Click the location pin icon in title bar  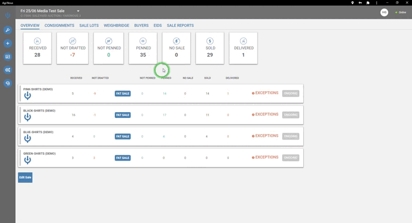point(352,2)
